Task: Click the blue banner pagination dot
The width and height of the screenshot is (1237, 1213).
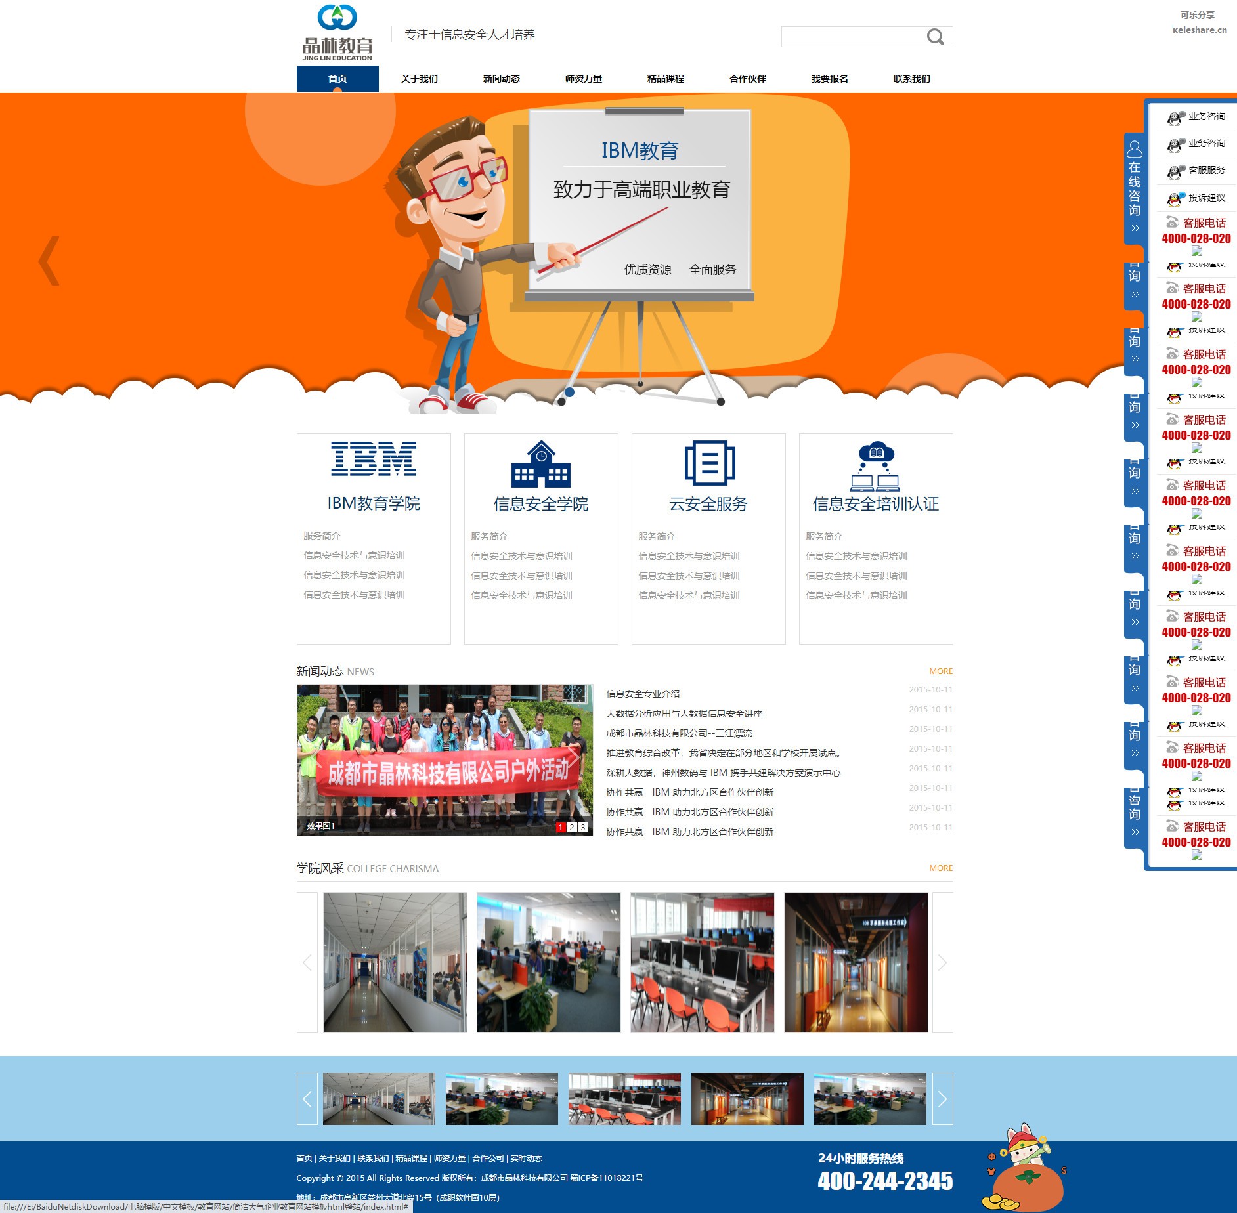Action: click(x=569, y=392)
